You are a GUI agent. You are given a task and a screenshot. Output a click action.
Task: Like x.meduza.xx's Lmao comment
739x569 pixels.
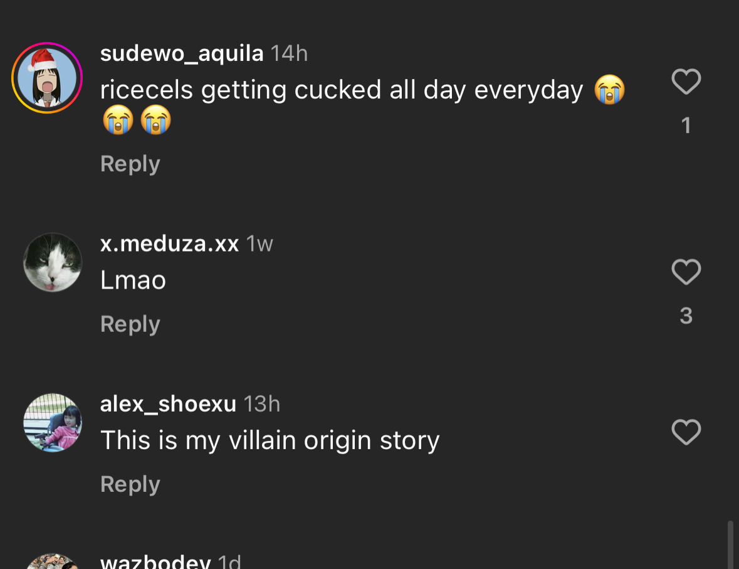pyautogui.click(x=686, y=272)
